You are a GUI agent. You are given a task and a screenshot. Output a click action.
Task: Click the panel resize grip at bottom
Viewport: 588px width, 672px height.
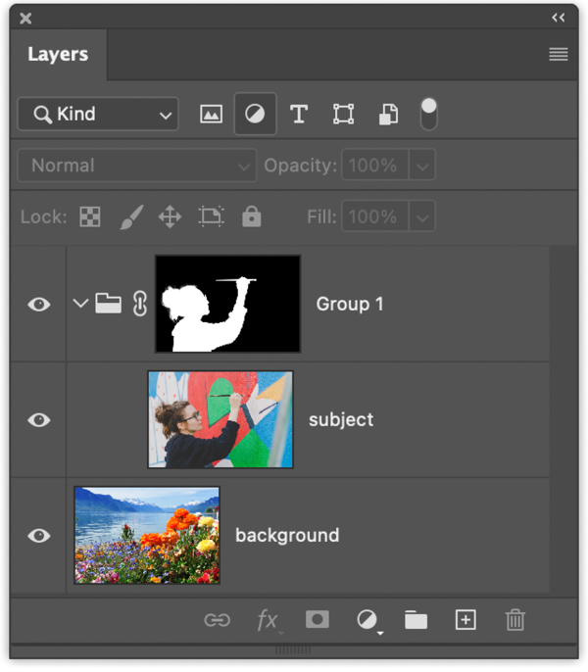pos(293,650)
